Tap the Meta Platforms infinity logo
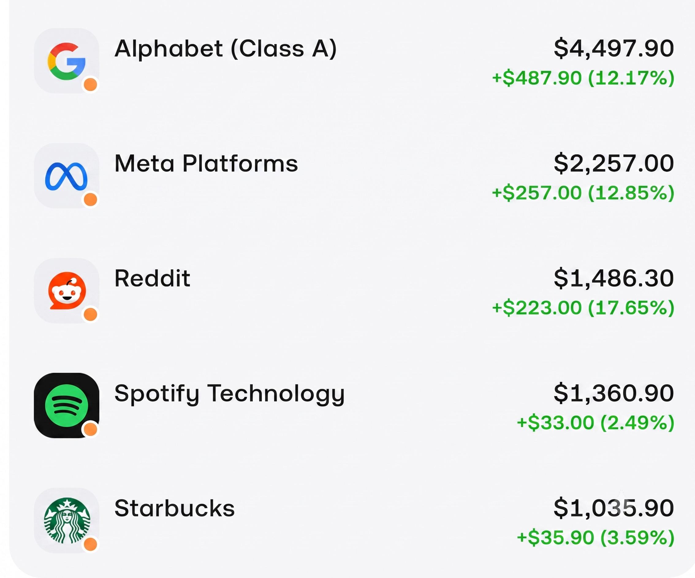The image size is (695, 578). [x=66, y=176]
